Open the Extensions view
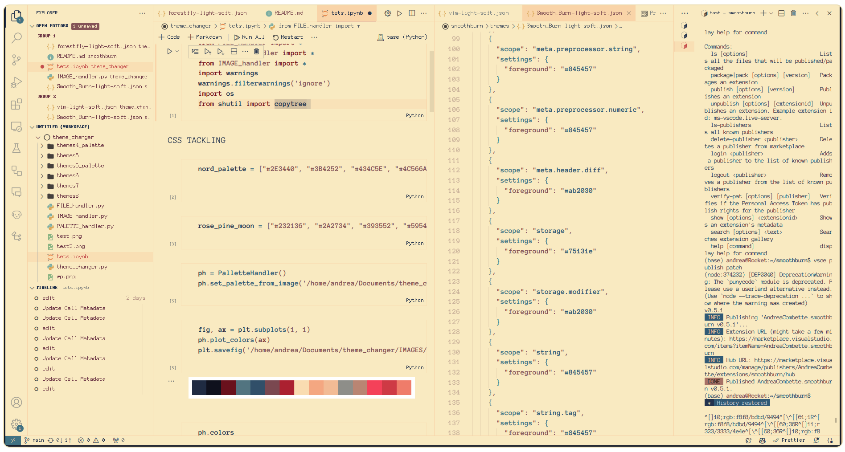845x452 pixels. point(16,105)
